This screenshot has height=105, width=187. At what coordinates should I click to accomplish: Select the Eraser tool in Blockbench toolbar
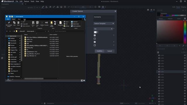[50, 7]
